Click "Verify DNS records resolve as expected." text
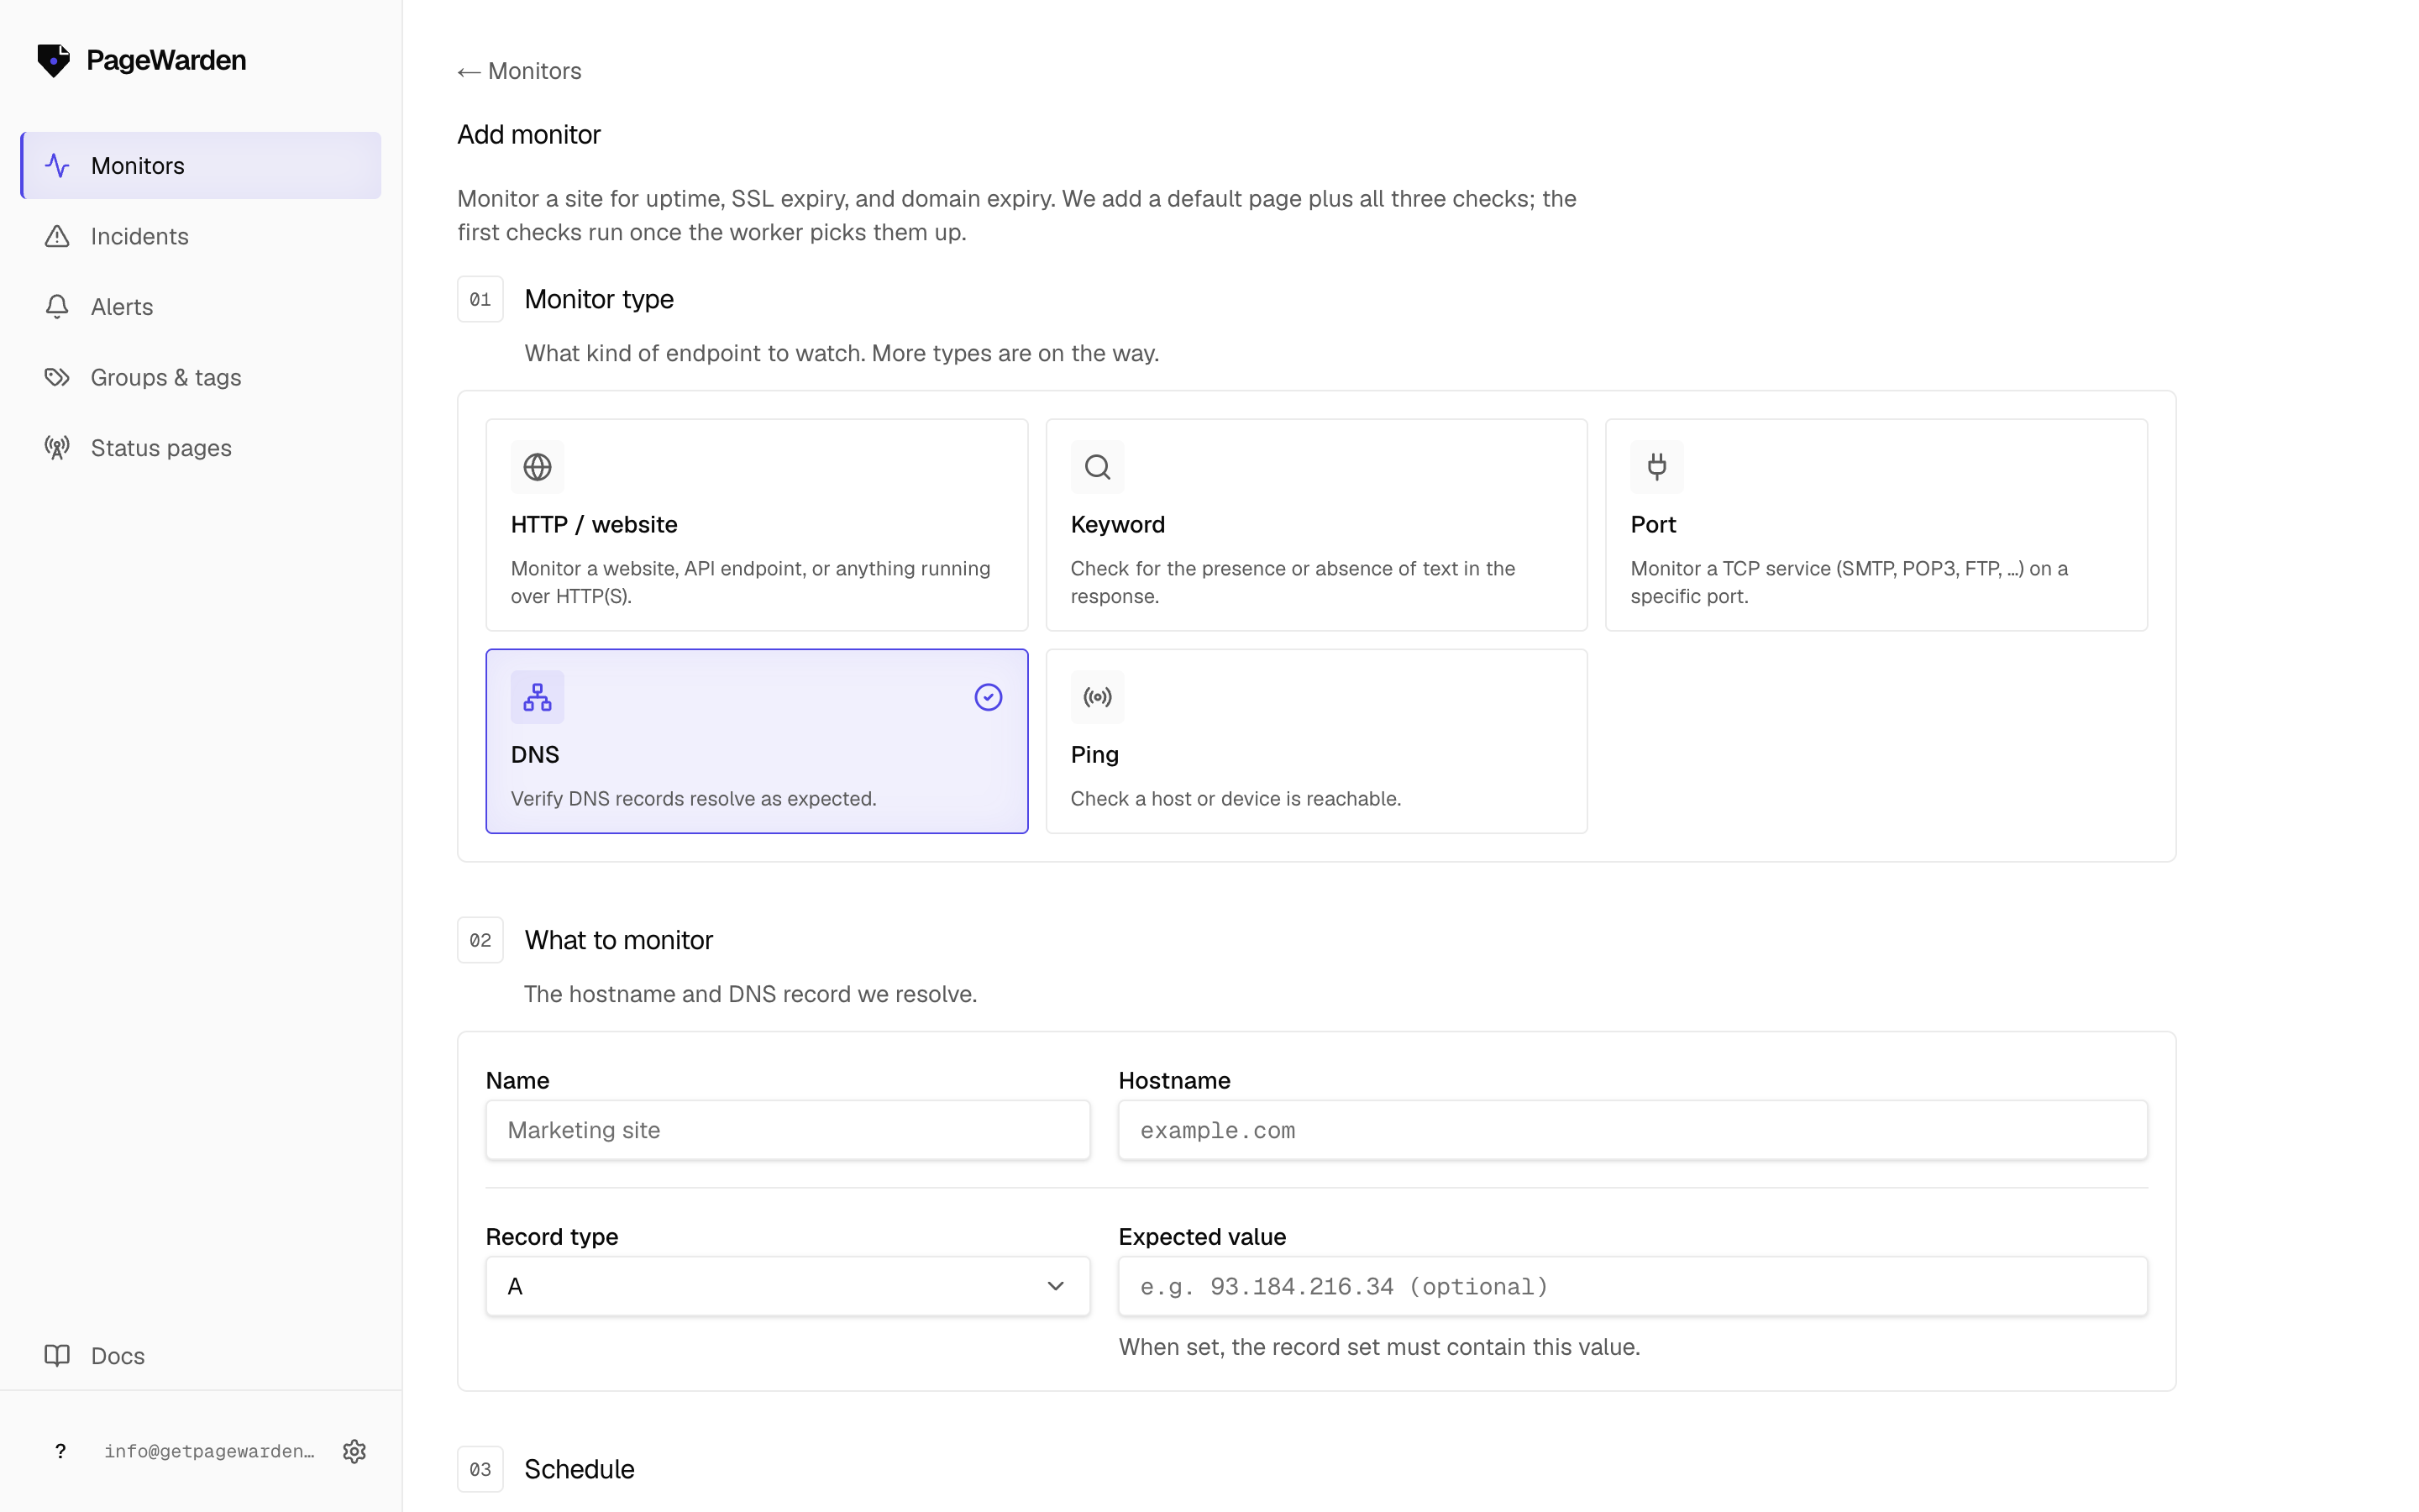 coord(694,799)
